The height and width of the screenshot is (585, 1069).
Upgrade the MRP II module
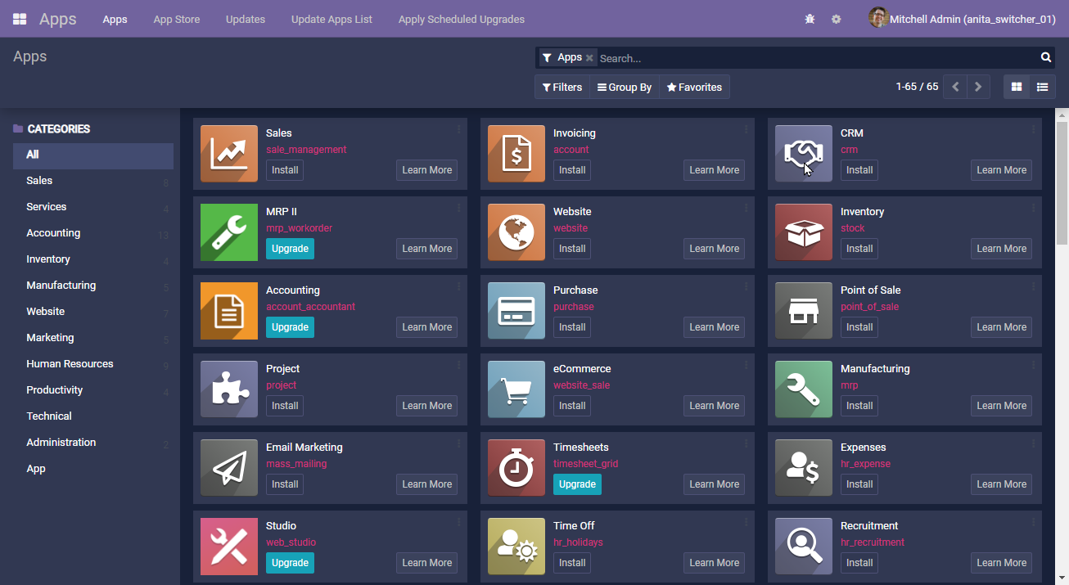tap(290, 249)
